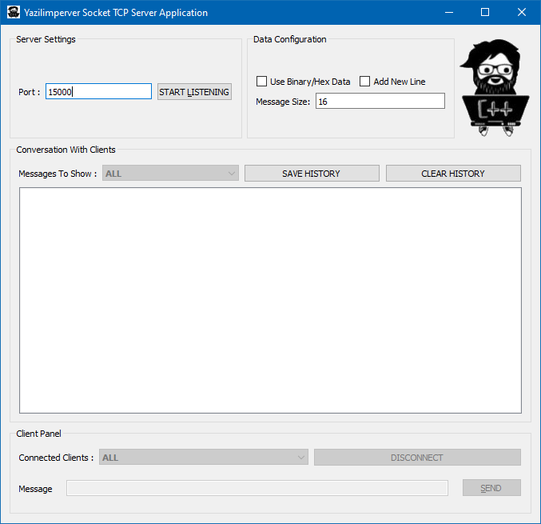Click the app icon in title bar

coord(14,13)
